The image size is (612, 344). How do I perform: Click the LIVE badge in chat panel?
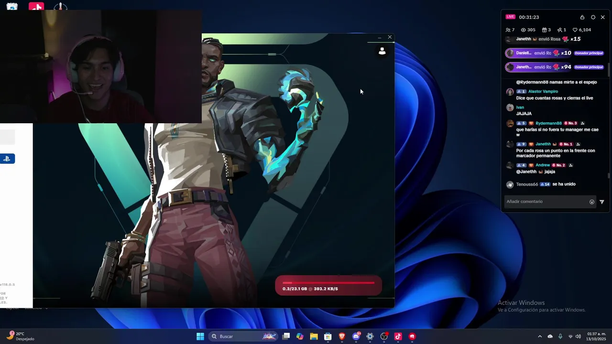[x=511, y=17]
